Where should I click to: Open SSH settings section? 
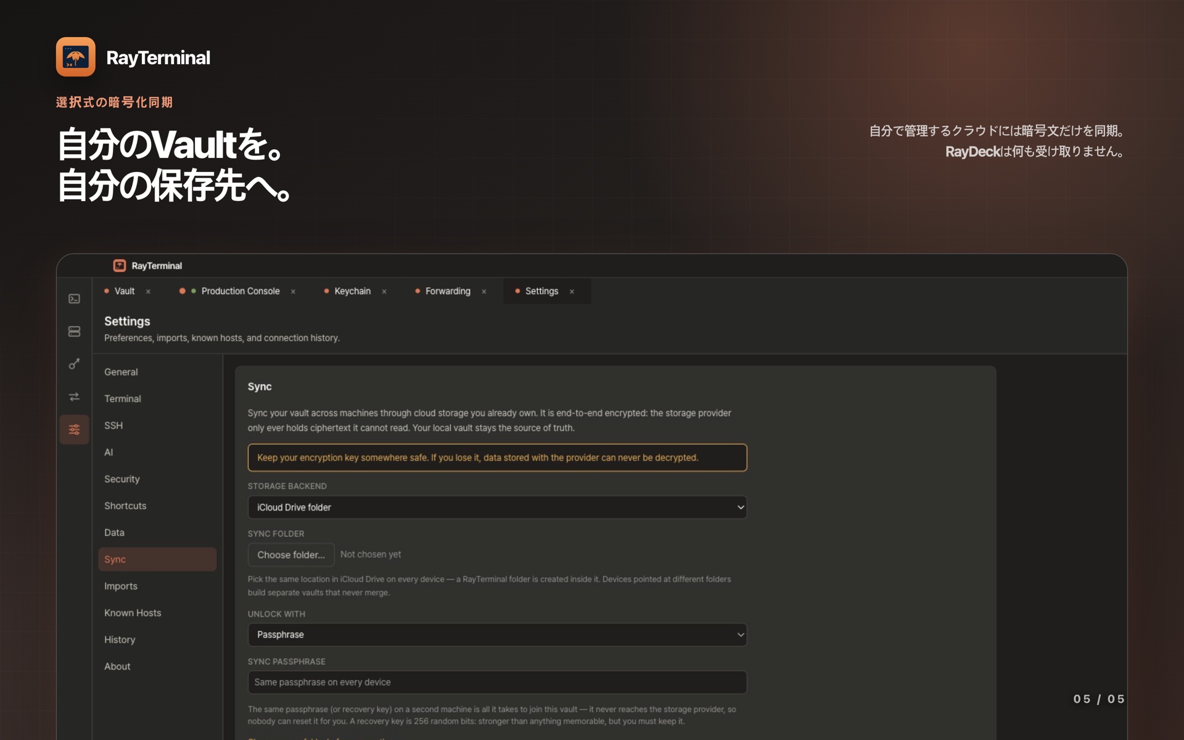pyautogui.click(x=157, y=425)
